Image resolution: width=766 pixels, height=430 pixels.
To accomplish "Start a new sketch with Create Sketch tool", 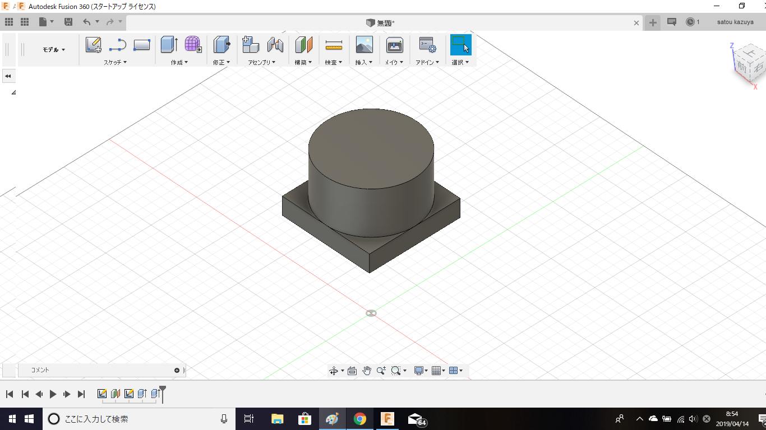I will point(94,45).
